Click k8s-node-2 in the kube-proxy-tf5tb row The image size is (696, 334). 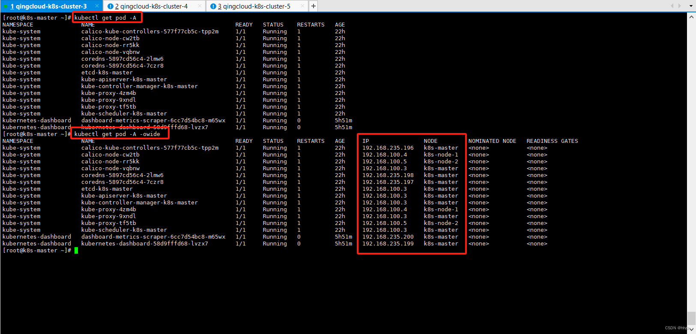(x=441, y=223)
